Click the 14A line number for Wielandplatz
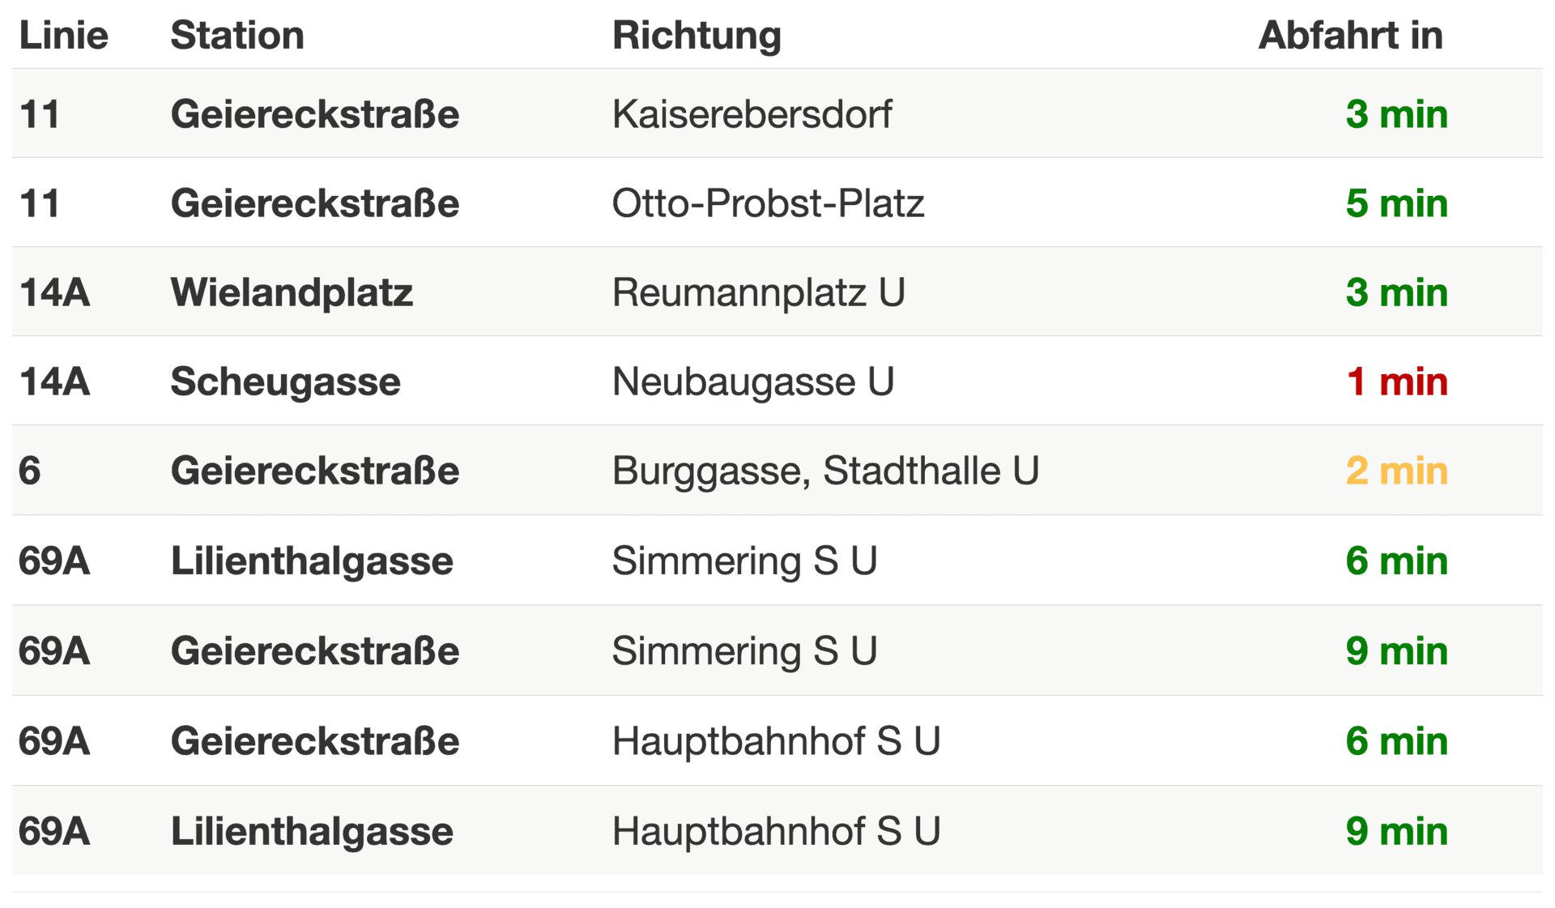This screenshot has width=1555, height=908. 53,292
